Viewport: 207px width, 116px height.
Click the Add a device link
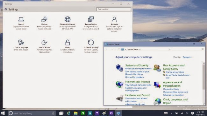click(131, 101)
